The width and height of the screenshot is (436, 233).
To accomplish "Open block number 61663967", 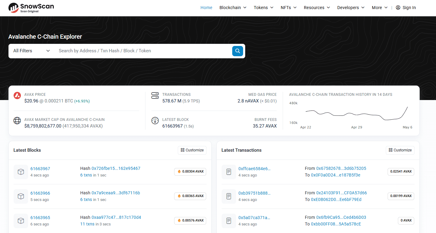I will tap(40, 169).
